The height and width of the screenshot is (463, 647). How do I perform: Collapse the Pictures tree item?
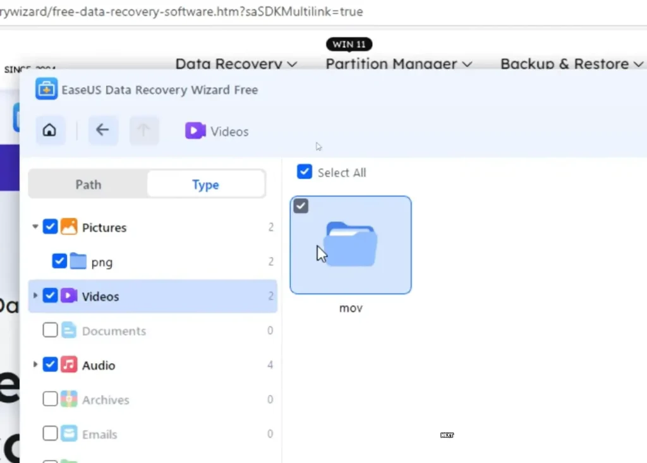coord(36,227)
